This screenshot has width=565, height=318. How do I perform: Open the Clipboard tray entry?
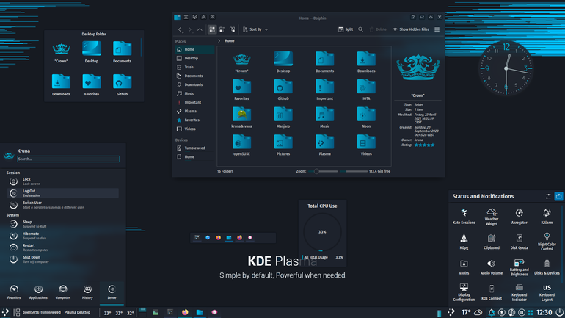tap(492, 242)
